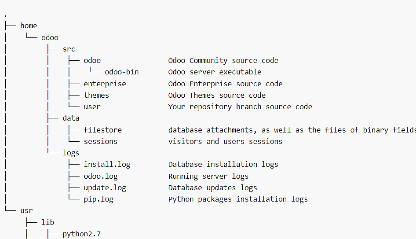
Task: Click the 'Python packages installation logs' description
Action: [x=238, y=199]
